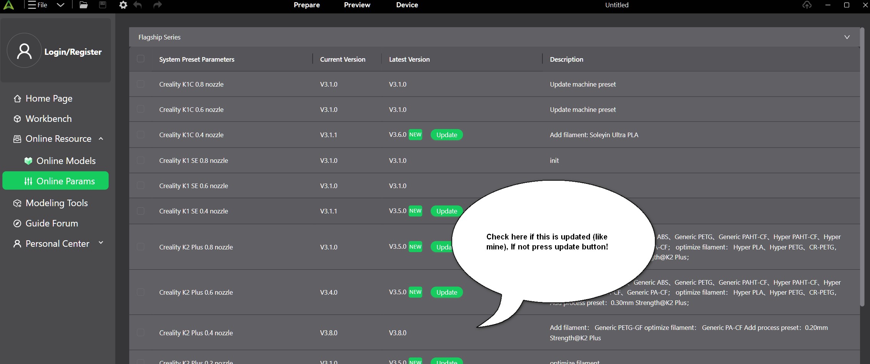
Task: Check the Creality K1C 0.8 nozzle box
Action: tap(141, 84)
